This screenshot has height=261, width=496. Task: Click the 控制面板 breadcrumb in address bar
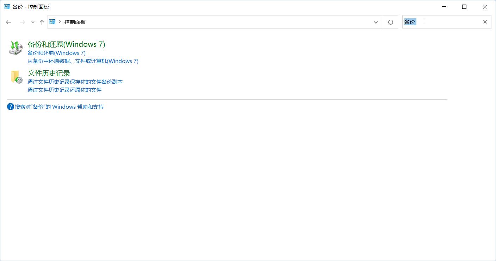point(75,22)
